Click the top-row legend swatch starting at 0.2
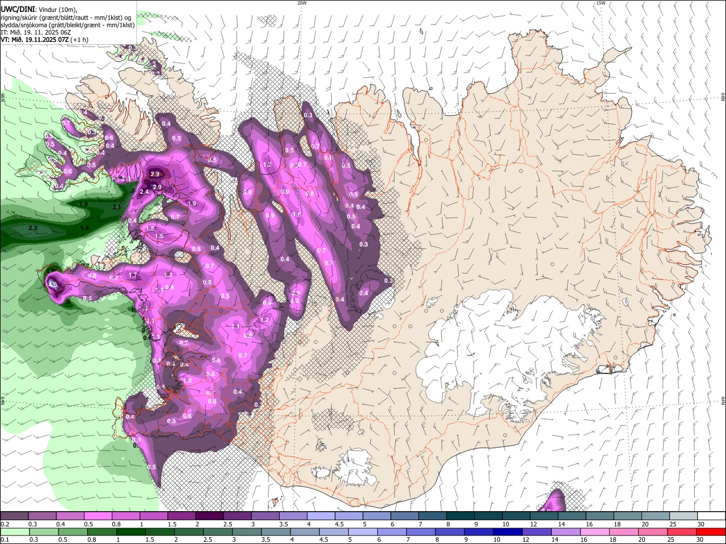726x544 pixels. [15, 516]
